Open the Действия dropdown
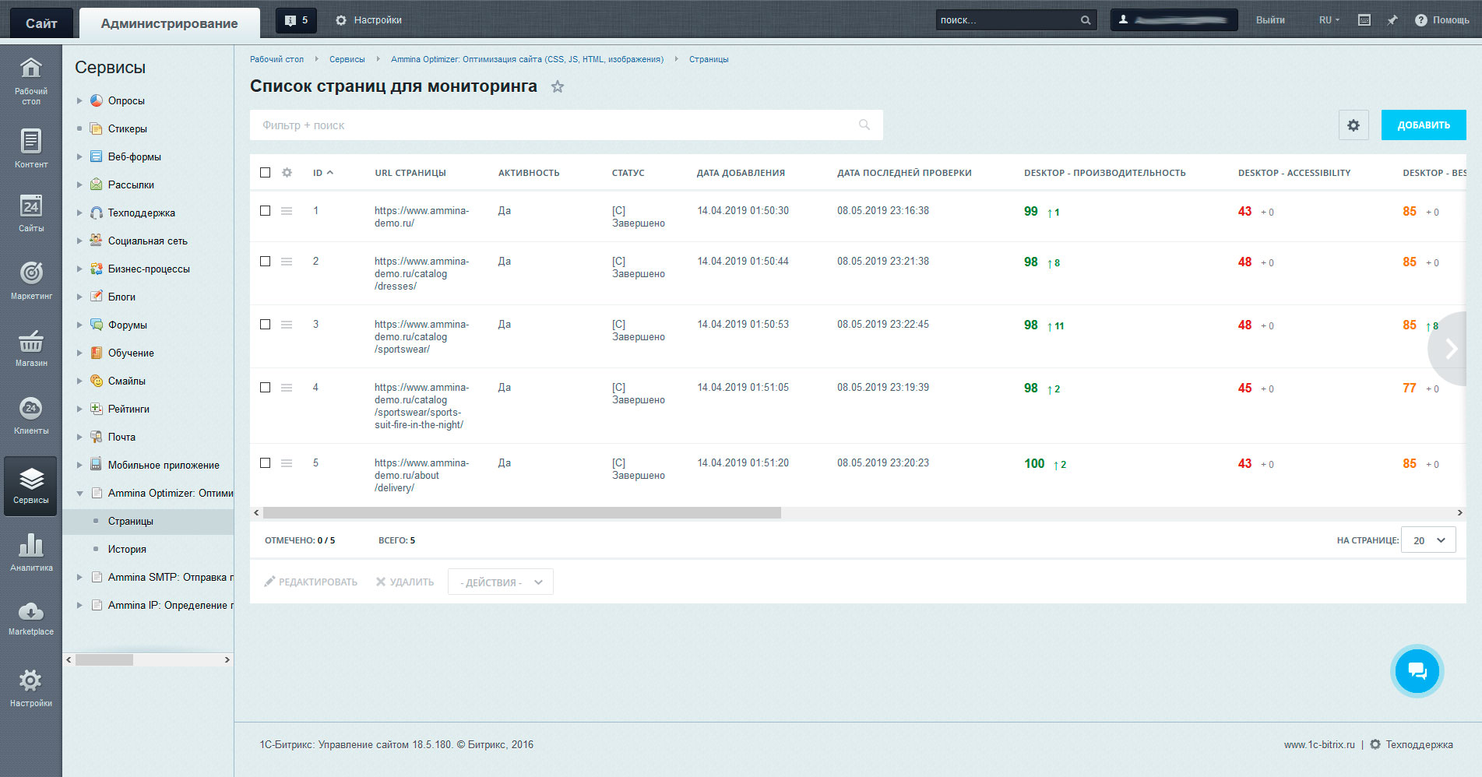The image size is (1482, 777). (x=501, y=582)
